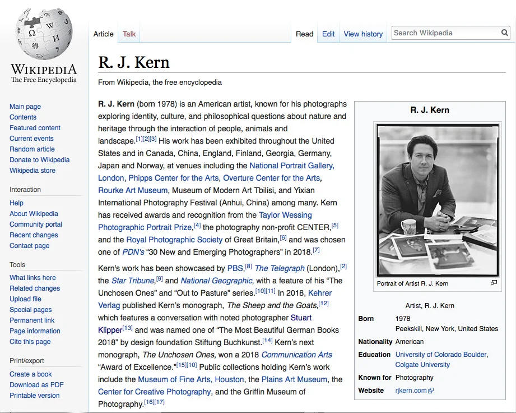Click the search magnifier icon

pos(504,33)
